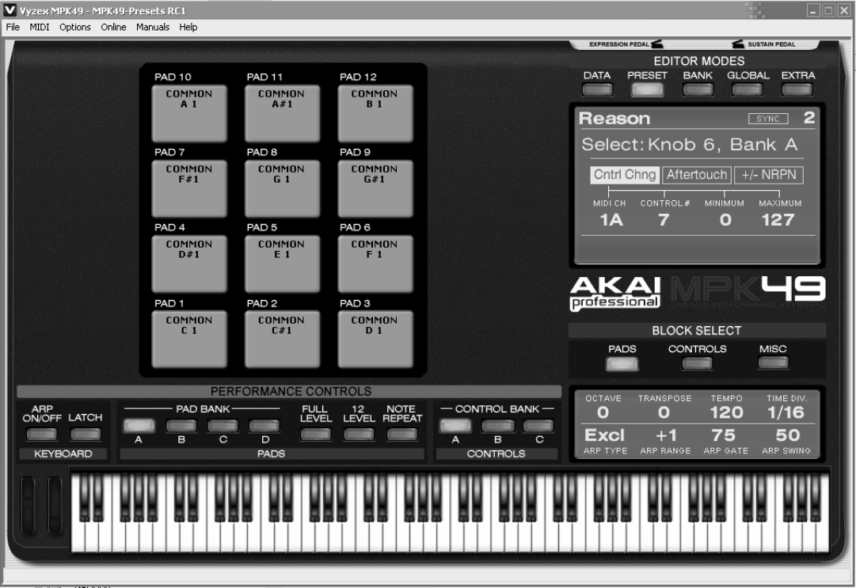Open the Manuals menu

[x=152, y=27]
